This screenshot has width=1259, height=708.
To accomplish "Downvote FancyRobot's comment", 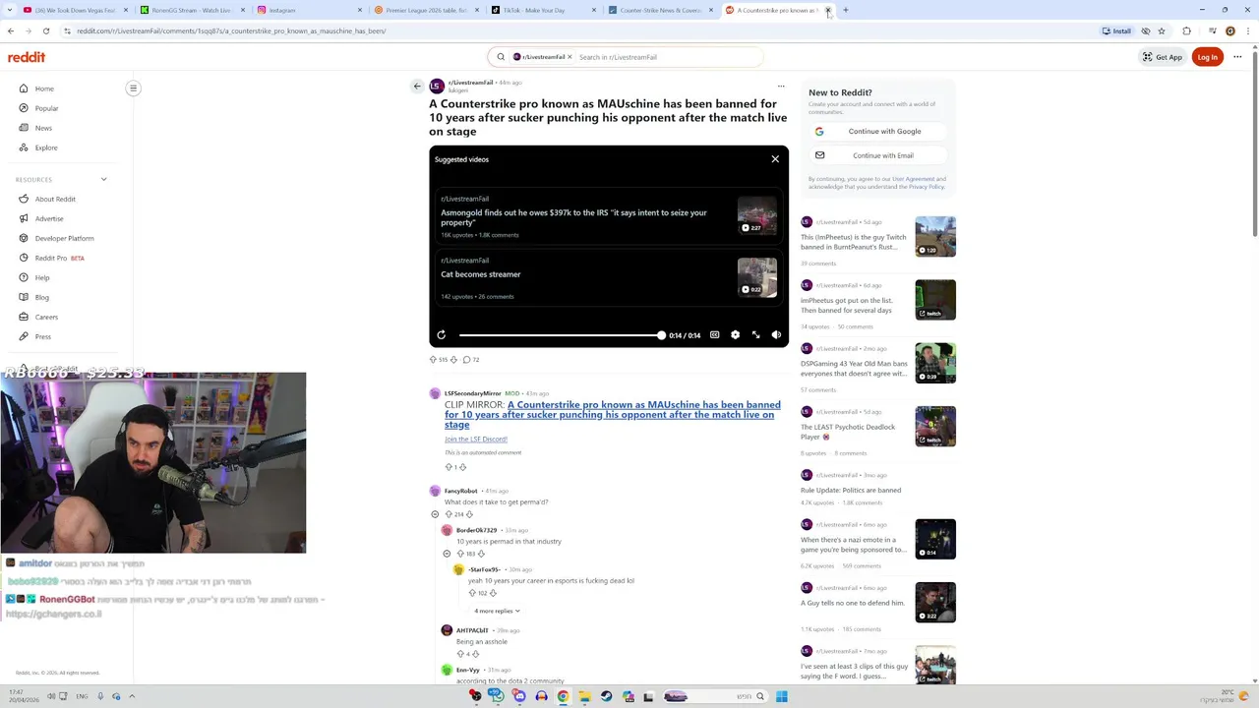I will tap(469, 514).
